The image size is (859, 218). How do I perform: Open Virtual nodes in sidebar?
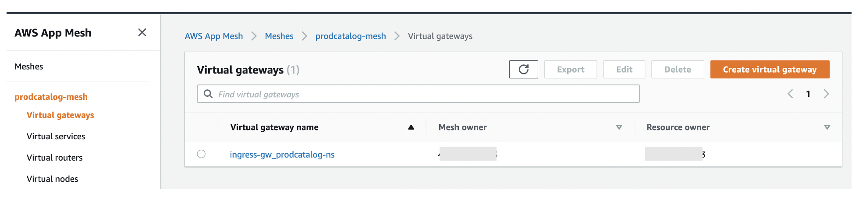tap(52, 179)
